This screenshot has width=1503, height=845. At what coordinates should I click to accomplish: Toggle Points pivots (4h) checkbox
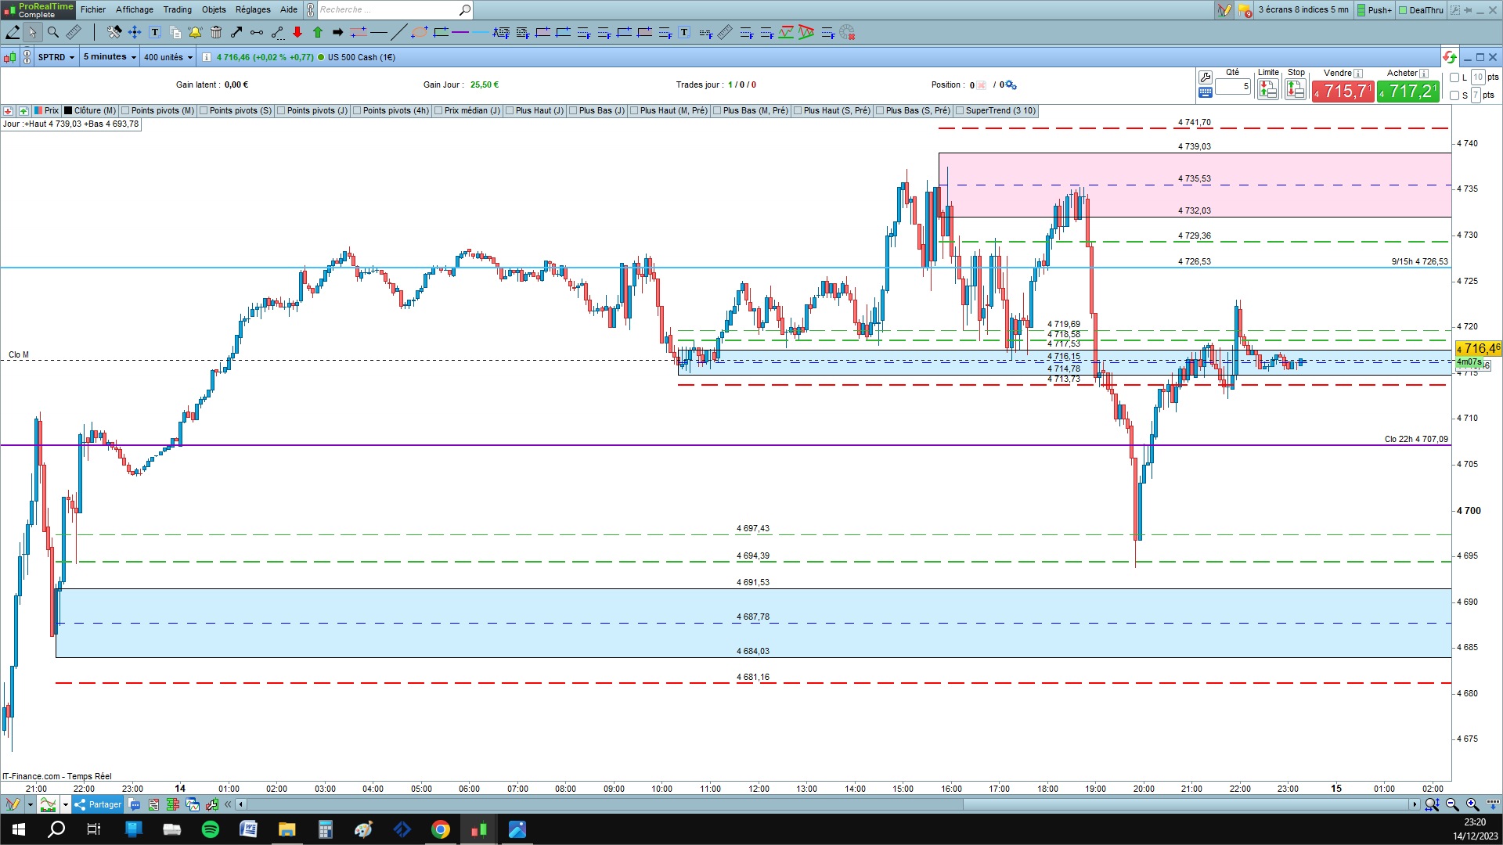357,111
